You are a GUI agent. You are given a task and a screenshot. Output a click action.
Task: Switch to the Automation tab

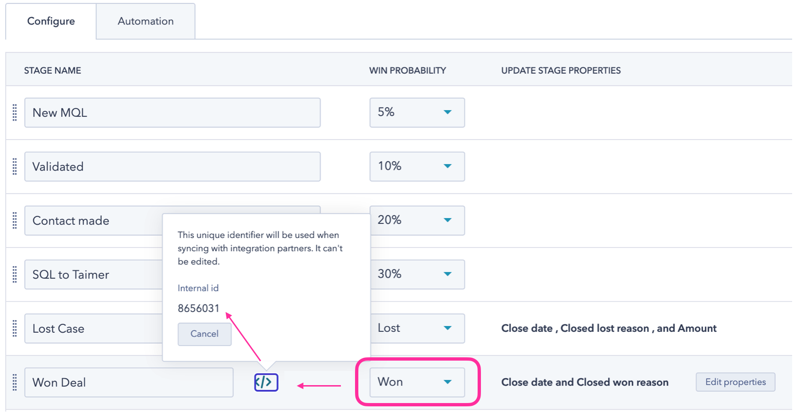click(145, 21)
